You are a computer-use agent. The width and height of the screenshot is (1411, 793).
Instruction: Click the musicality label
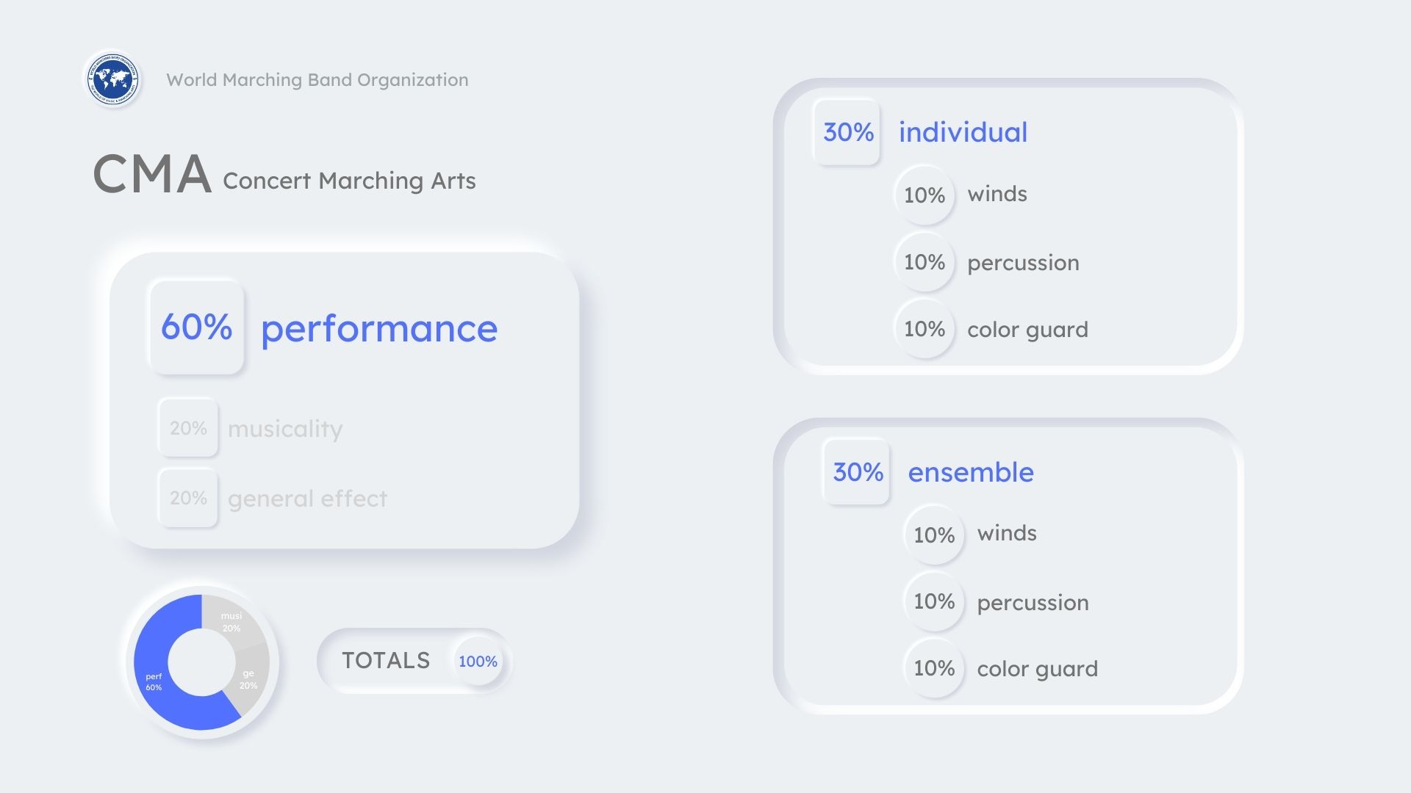point(285,429)
